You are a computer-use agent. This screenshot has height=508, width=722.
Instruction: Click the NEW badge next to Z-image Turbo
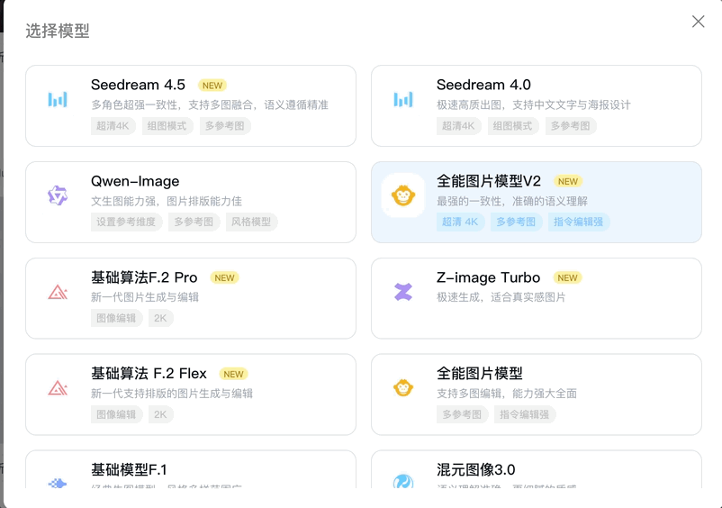[567, 277]
